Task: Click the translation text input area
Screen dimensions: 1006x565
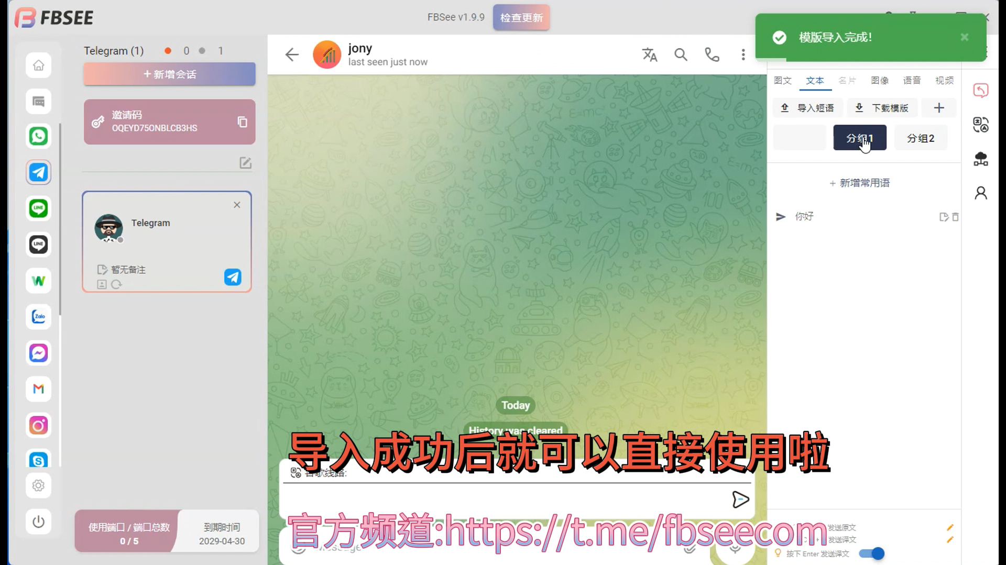Action: click(506, 500)
